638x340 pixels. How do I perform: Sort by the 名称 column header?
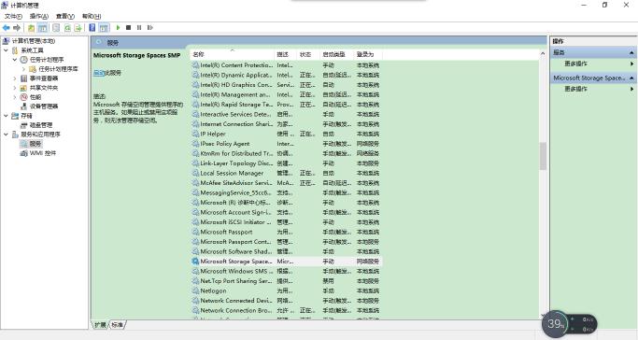tap(232, 54)
